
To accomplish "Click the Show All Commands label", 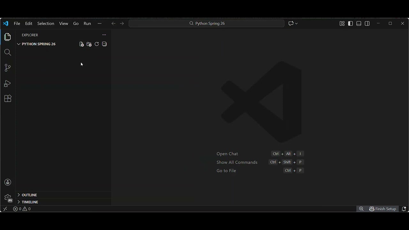I will (237, 162).
